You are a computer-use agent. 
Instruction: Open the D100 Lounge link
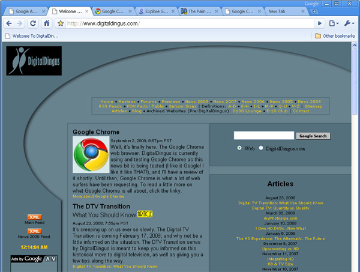point(247,111)
